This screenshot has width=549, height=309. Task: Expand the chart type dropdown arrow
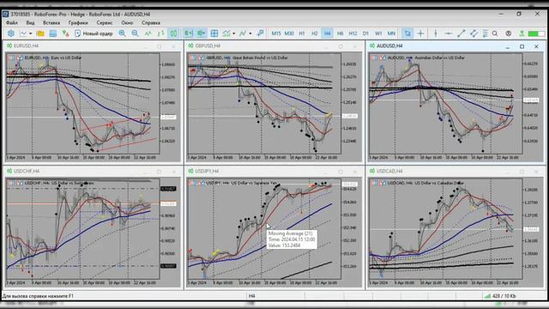pos(31,33)
